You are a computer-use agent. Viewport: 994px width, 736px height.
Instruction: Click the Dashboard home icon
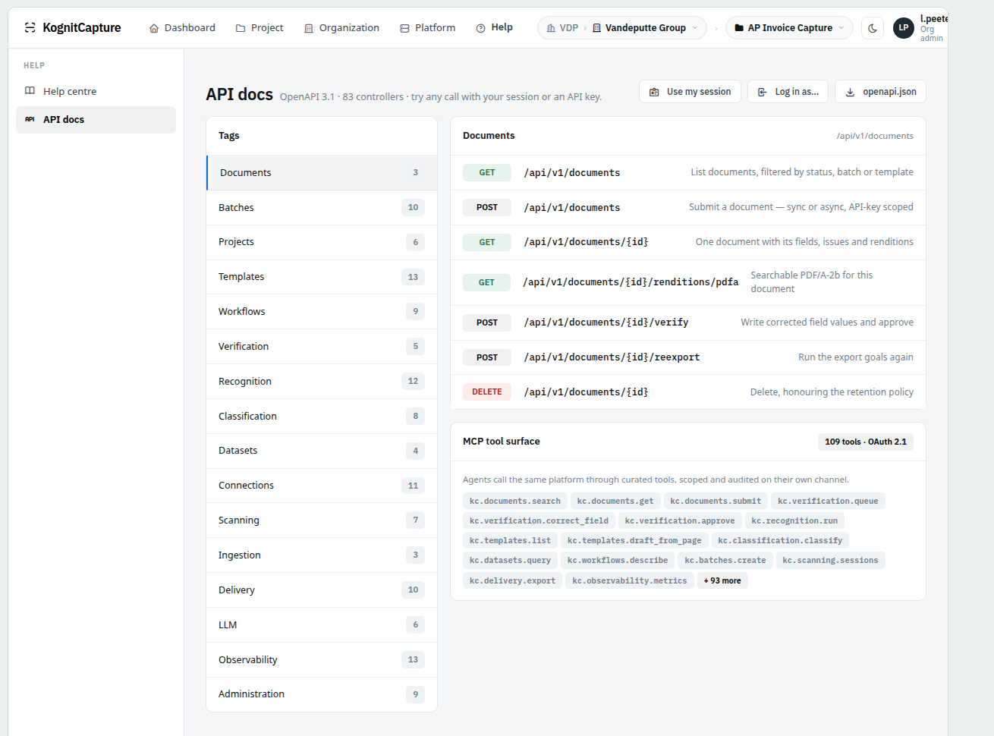coord(154,28)
